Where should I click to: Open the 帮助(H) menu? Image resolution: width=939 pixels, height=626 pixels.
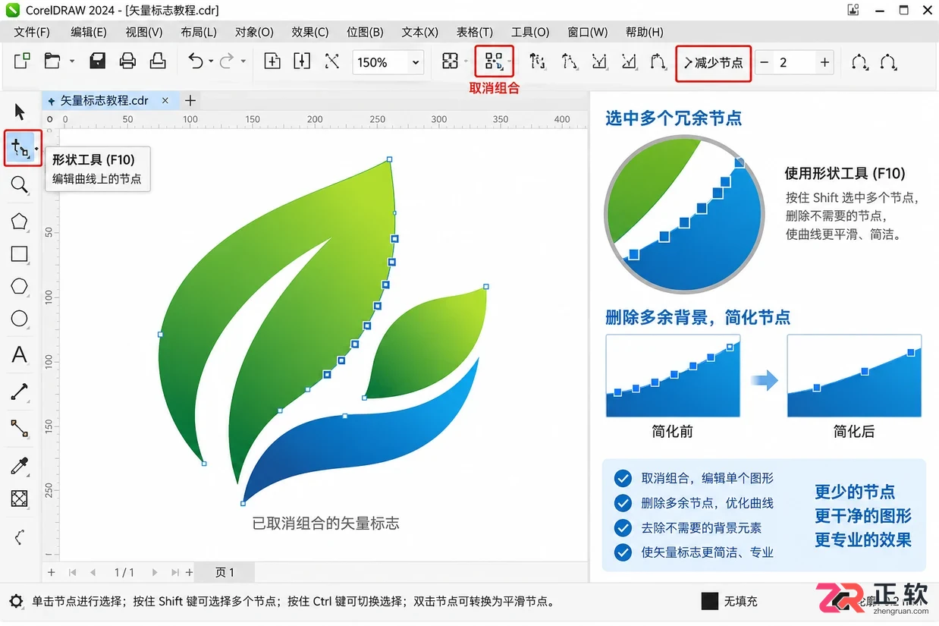click(x=645, y=32)
